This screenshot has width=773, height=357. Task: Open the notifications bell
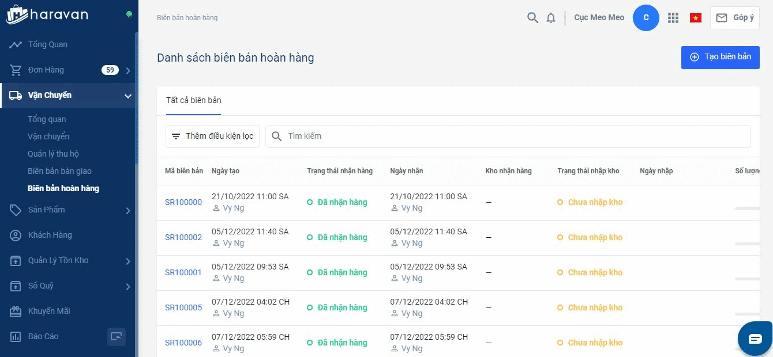tap(551, 18)
